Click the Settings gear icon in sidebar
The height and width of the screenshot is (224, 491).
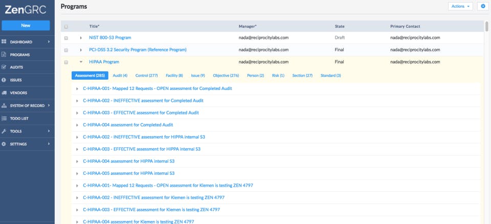click(4, 144)
